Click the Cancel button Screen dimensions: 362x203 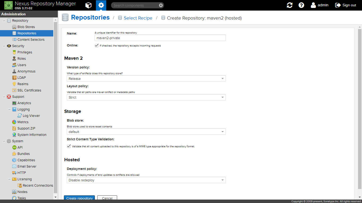point(107,198)
